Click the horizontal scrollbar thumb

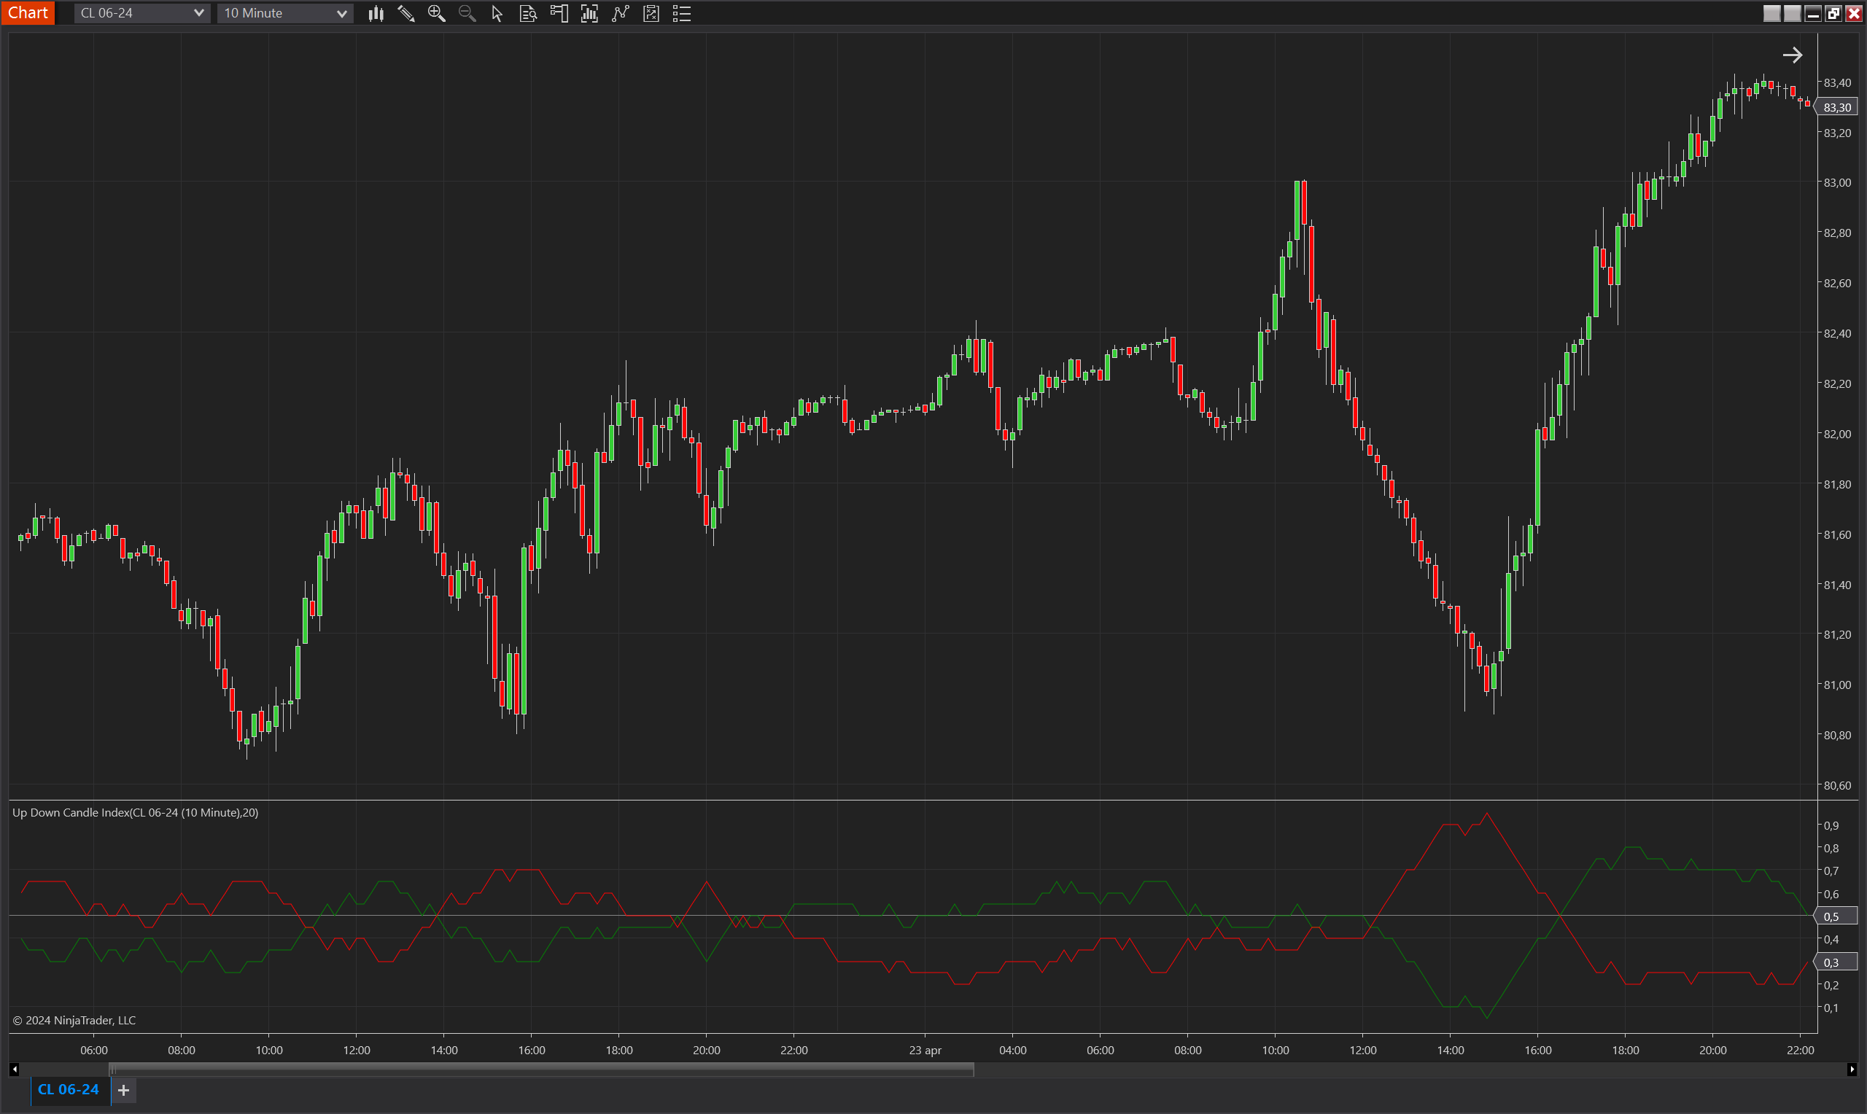[541, 1069]
